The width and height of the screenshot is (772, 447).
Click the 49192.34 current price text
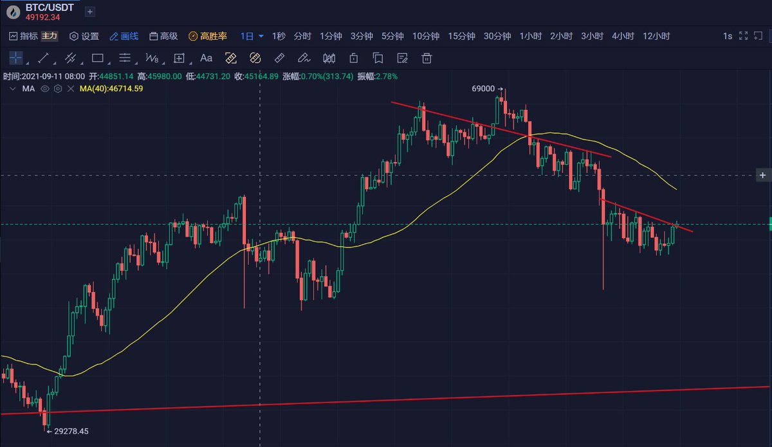click(42, 17)
